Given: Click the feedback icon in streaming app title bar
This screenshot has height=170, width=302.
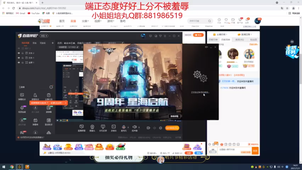Looking at the screenshot, I should [x=150, y=36].
